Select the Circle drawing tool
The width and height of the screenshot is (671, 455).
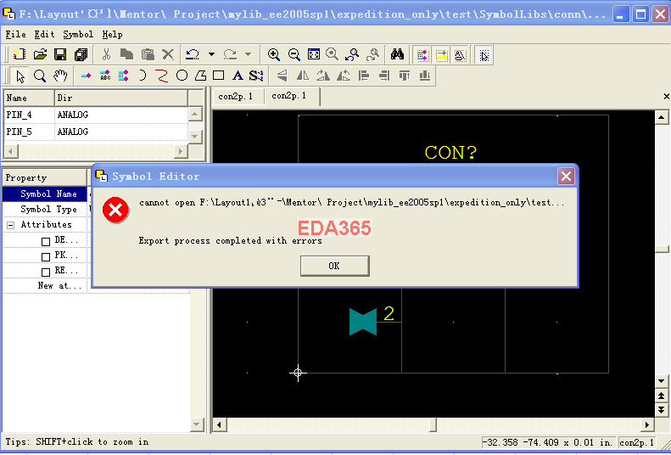182,76
